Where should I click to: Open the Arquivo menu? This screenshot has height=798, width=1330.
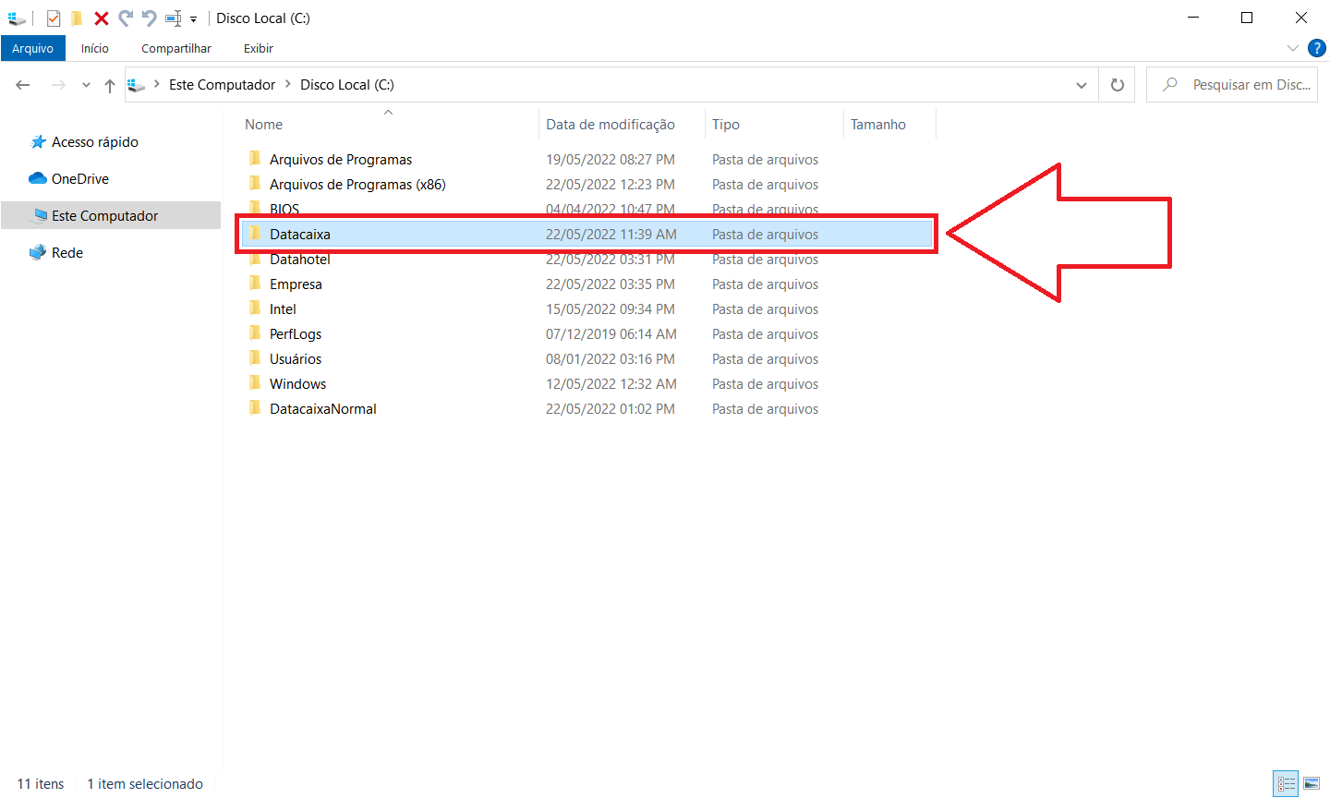(x=32, y=48)
